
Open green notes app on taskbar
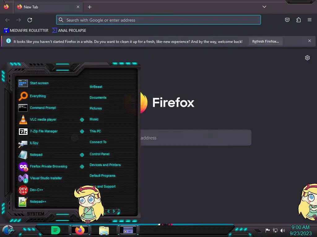(x=56, y=230)
